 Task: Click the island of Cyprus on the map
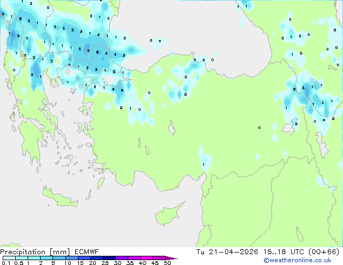(168, 215)
